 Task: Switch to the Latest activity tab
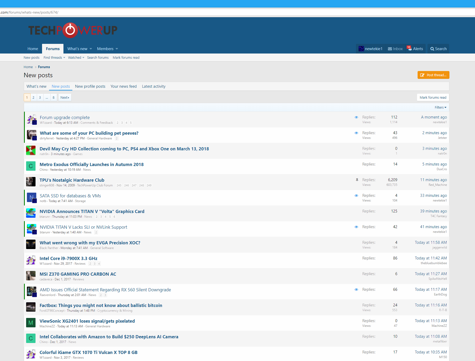154,86
